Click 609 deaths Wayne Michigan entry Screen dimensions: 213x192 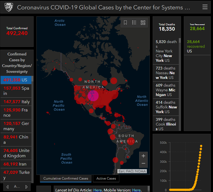[166, 90]
